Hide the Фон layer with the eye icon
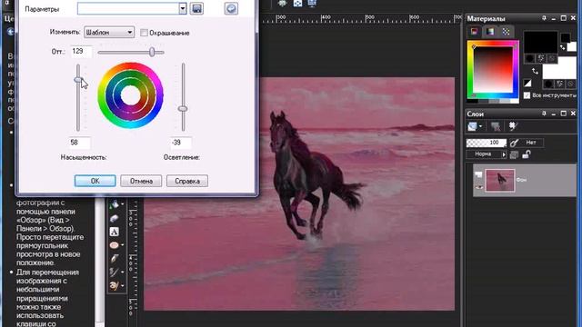 (479, 186)
